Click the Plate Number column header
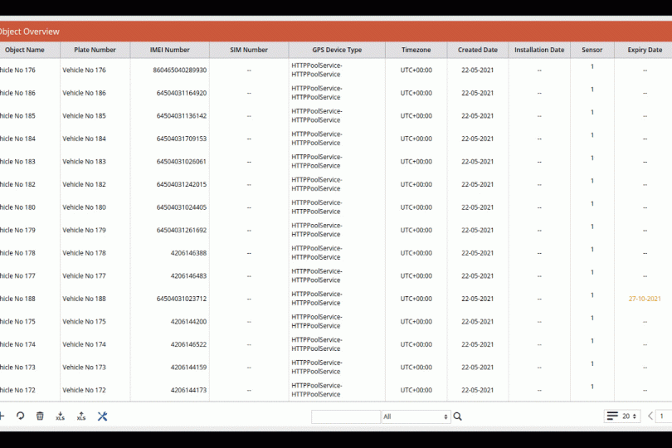This screenshot has height=448, width=672. coord(95,50)
